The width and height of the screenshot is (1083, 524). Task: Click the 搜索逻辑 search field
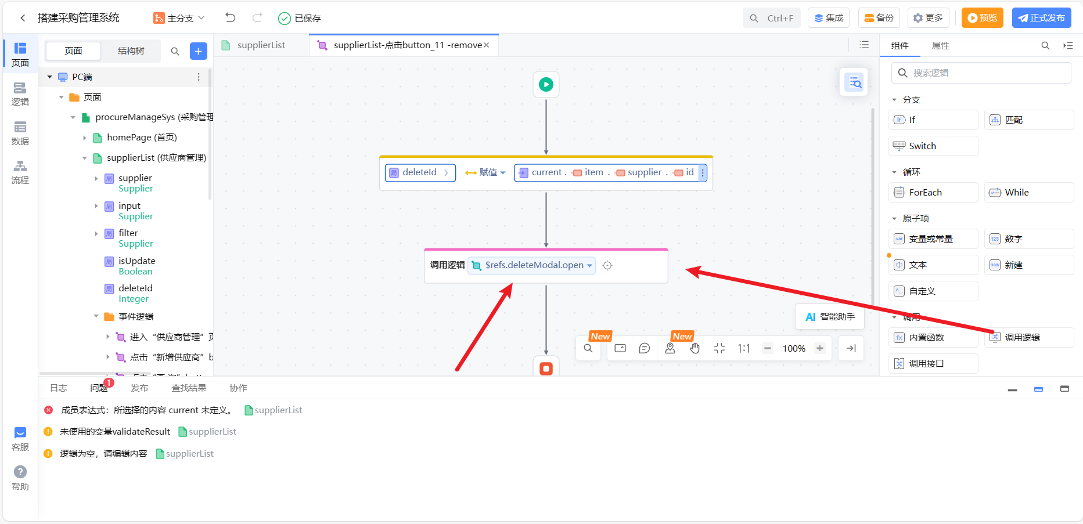click(x=981, y=73)
